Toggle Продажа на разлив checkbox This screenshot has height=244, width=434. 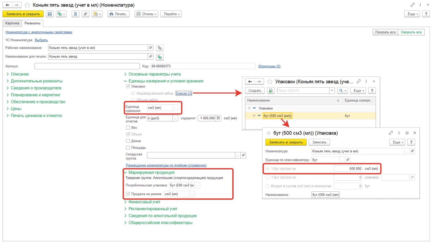128,194
